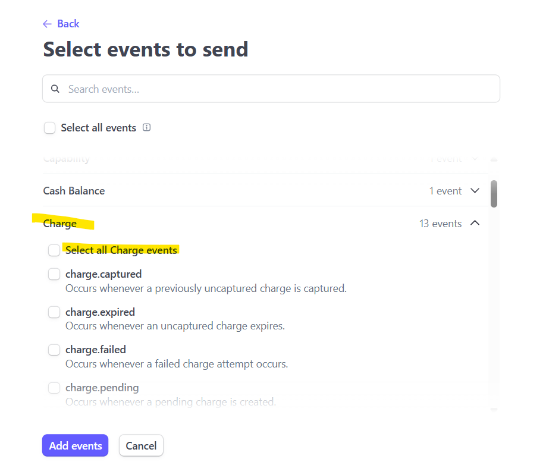Focus the Search events input field
546x465 pixels.
click(x=271, y=89)
